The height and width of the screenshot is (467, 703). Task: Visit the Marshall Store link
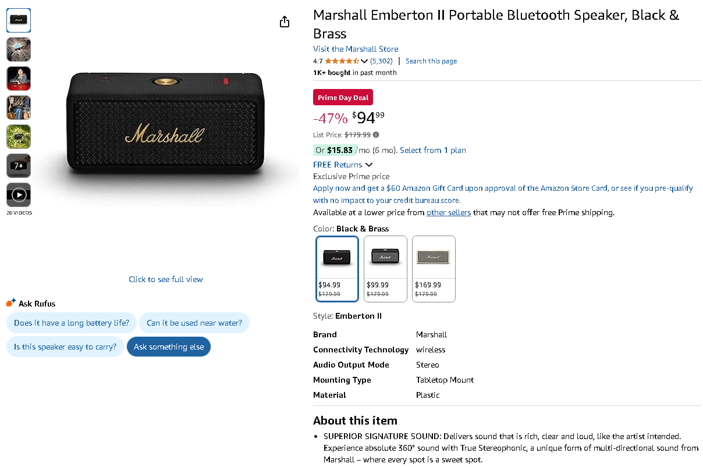click(x=356, y=49)
